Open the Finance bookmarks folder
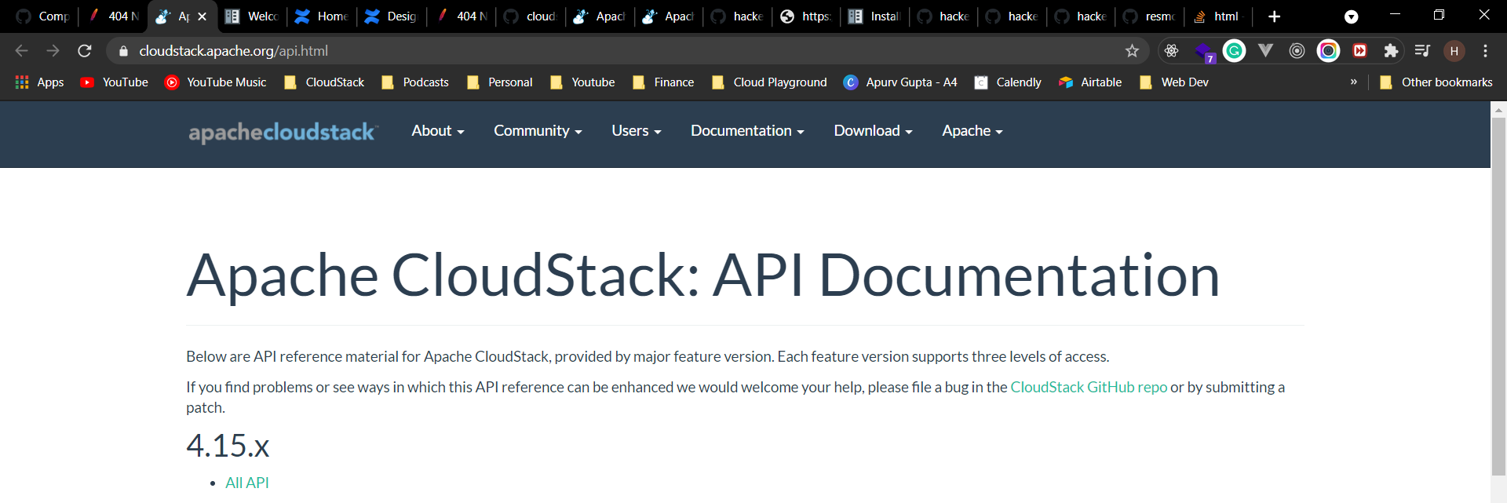 [x=663, y=82]
